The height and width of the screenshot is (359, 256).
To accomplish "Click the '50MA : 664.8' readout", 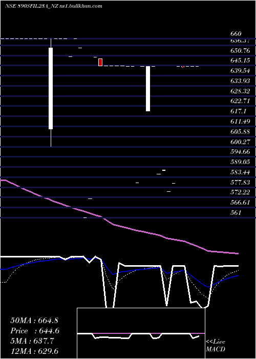I will point(35,321).
